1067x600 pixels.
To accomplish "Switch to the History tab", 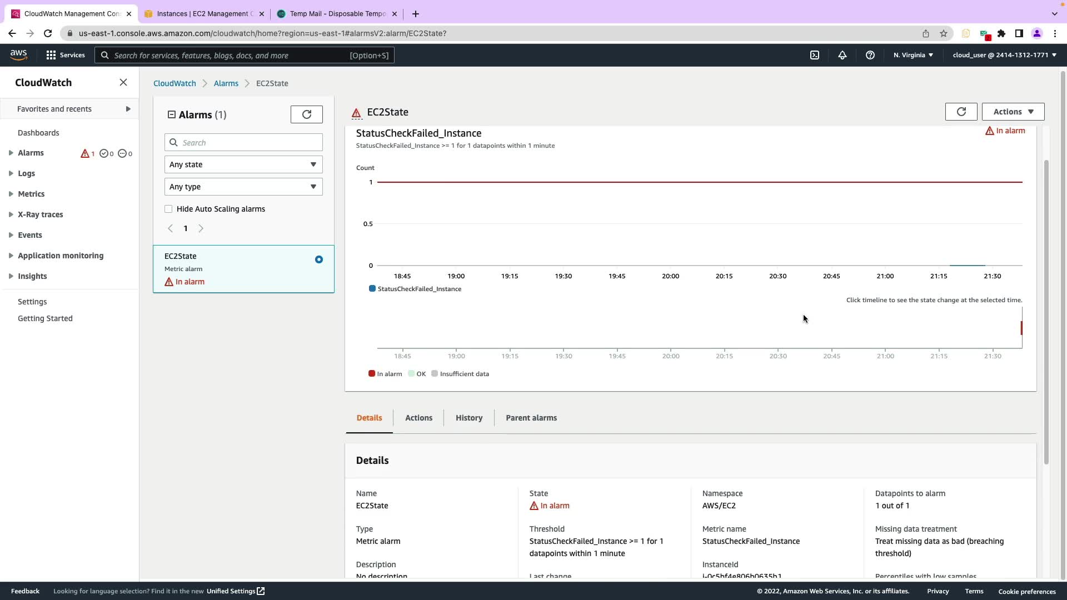I will (468, 418).
